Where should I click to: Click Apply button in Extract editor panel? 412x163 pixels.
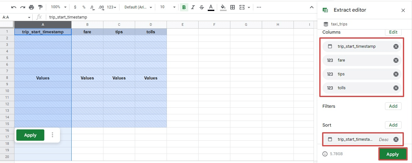392,154
